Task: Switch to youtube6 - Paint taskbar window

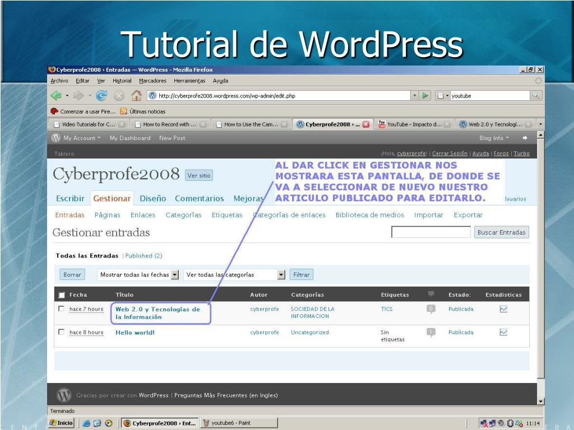Action: click(239, 423)
